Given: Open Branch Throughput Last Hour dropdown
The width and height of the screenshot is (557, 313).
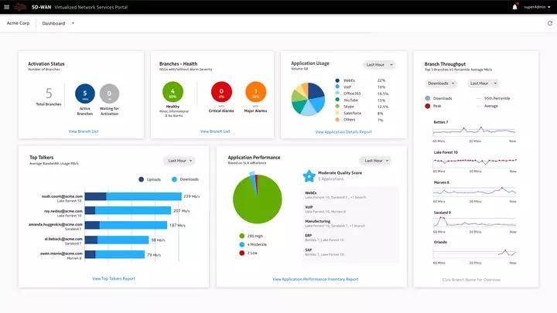Looking at the screenshot, I should pyautogui.click(x=483, y=83).
